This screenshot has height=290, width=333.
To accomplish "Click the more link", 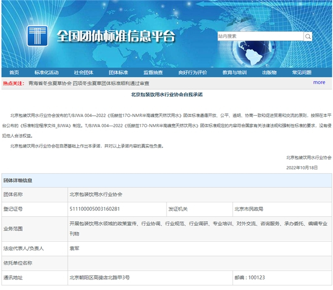I will point(319,82).
